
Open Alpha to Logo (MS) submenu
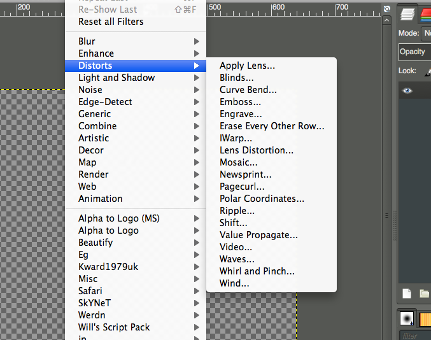click(136, 218)
